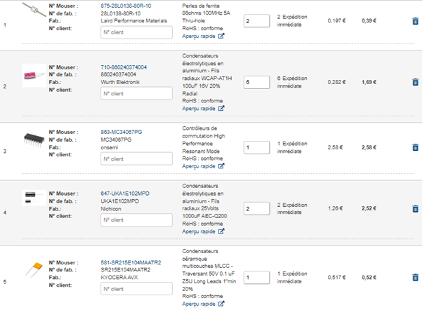Edit quantity field for ferrite bead row

point(256,21)
